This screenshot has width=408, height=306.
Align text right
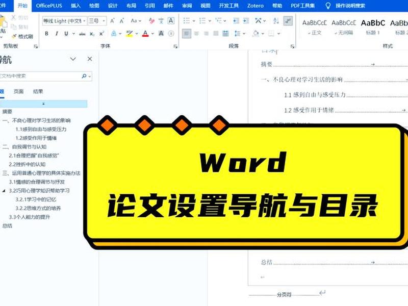pos(206,34)
